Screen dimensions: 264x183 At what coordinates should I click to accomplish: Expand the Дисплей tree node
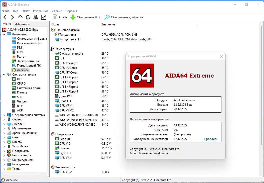coord(4,124)
